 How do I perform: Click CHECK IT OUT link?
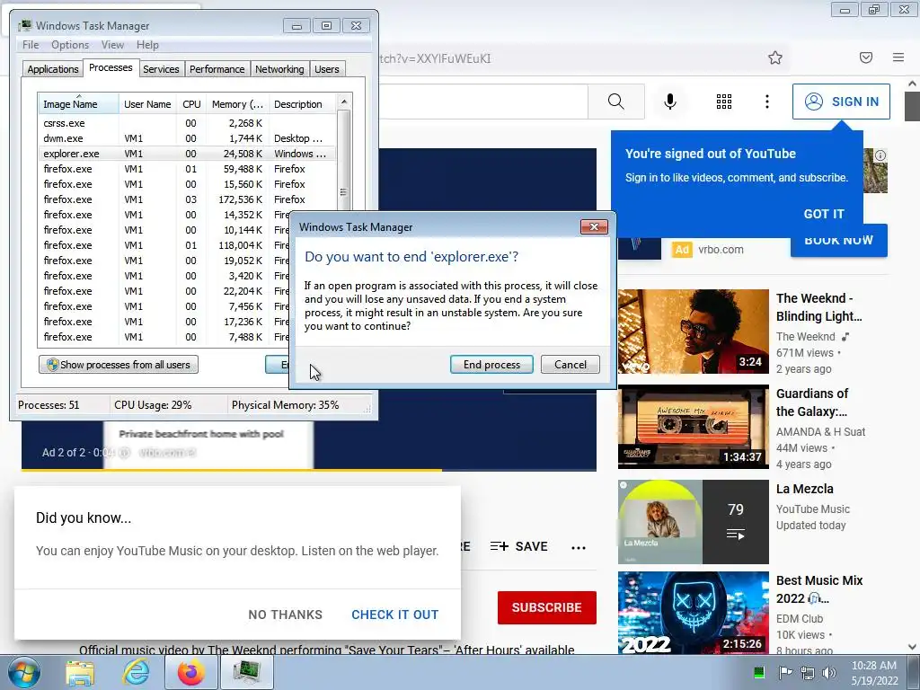[395, 615]
